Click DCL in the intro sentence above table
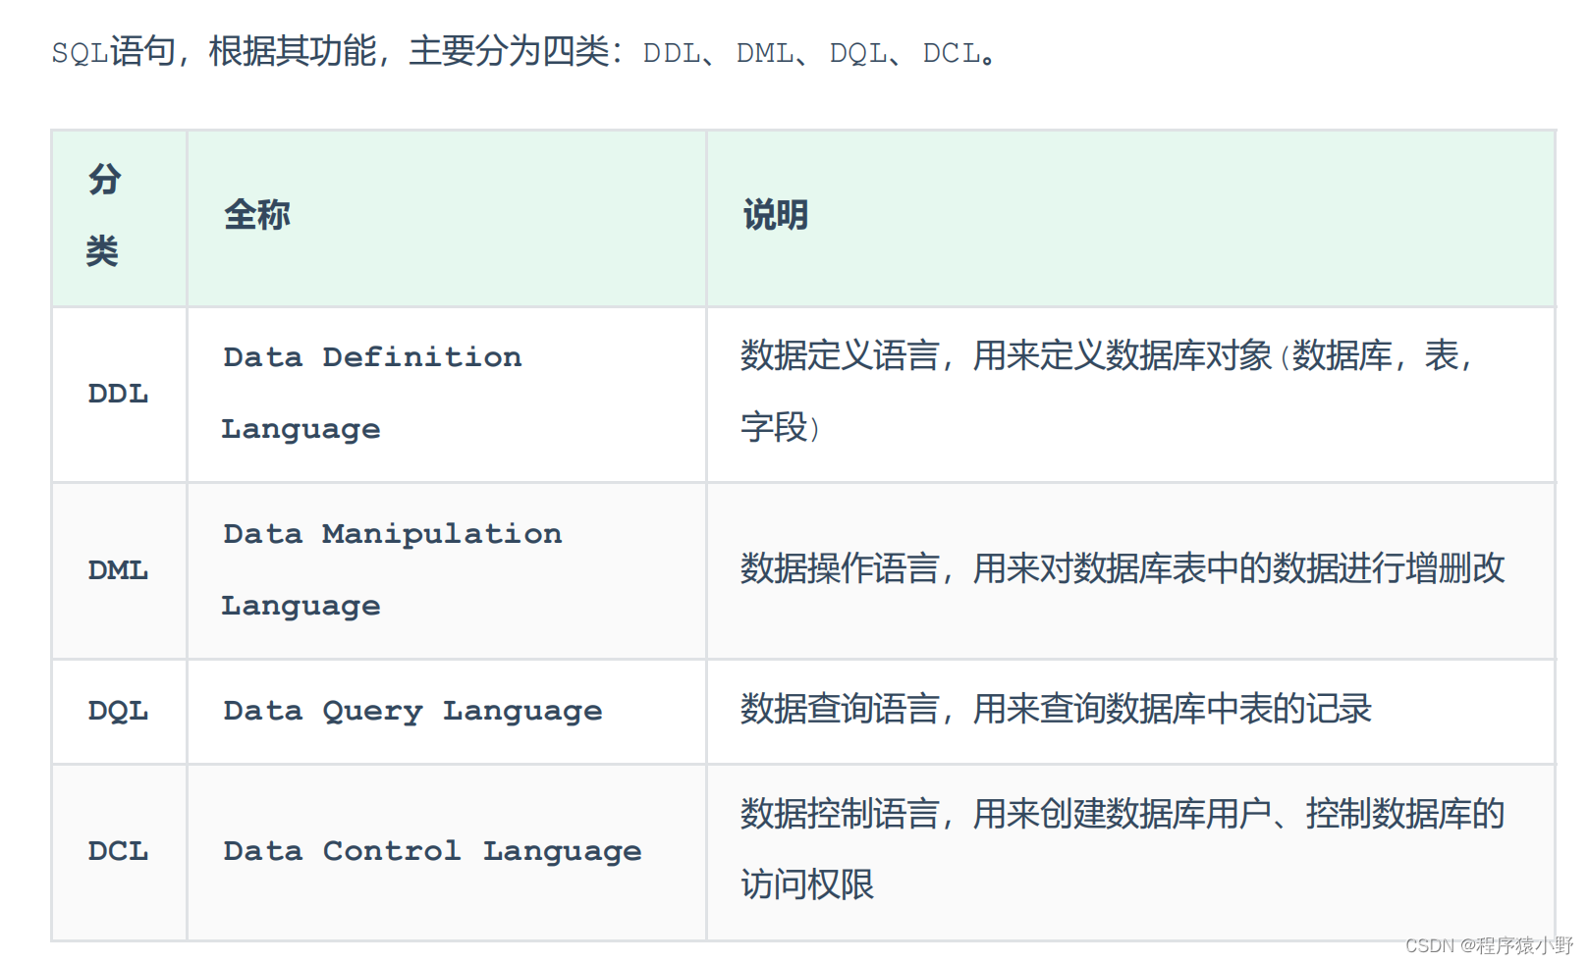The height and width of the screenshot is (964, 1588). pyautogui.click(x=952, y=53)
